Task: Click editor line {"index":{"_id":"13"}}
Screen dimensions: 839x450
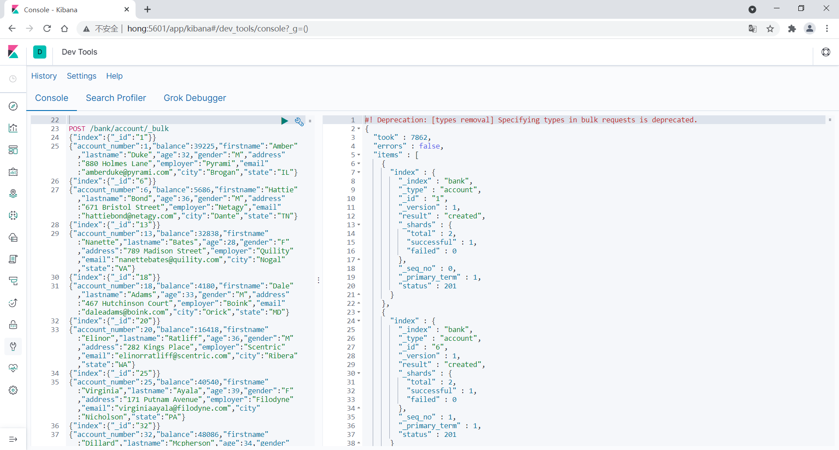Action: [x=114, y=225]
